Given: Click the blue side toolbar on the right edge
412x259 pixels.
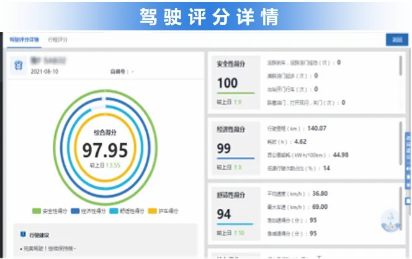Looking at the screenshot, I should tap(408, 160).
